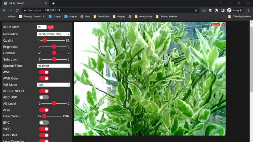Open the Special Effect dropdown
The image size is (253, 142).
[x=53, y=66]
